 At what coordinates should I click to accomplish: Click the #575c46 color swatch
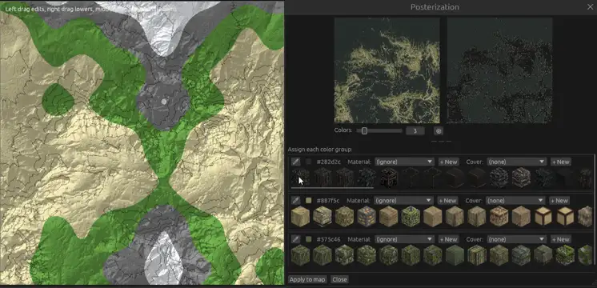pos(308,239)
